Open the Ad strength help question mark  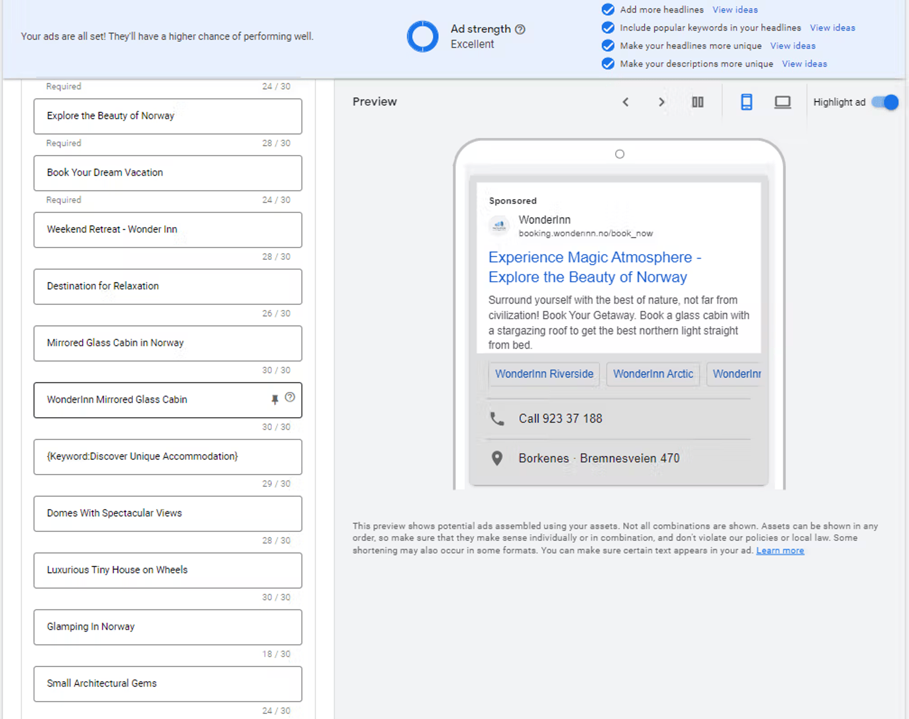[520, 29]
